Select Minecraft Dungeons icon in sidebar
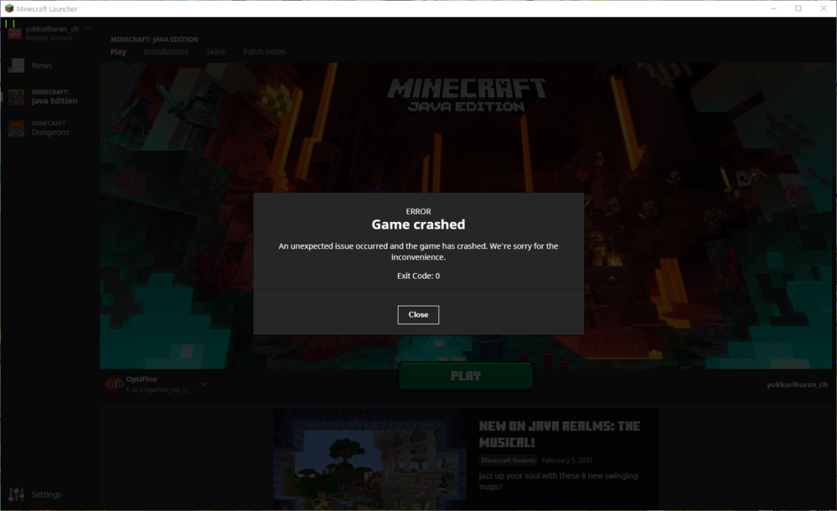 point(16,128)
